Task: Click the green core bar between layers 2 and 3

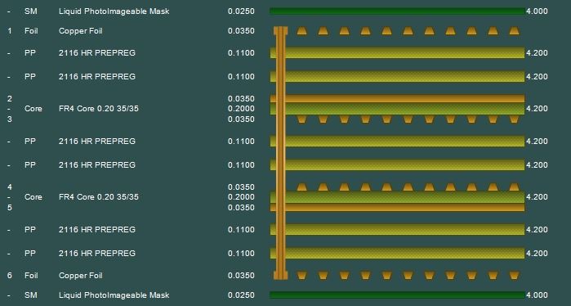Action: (x=397, y=109)
